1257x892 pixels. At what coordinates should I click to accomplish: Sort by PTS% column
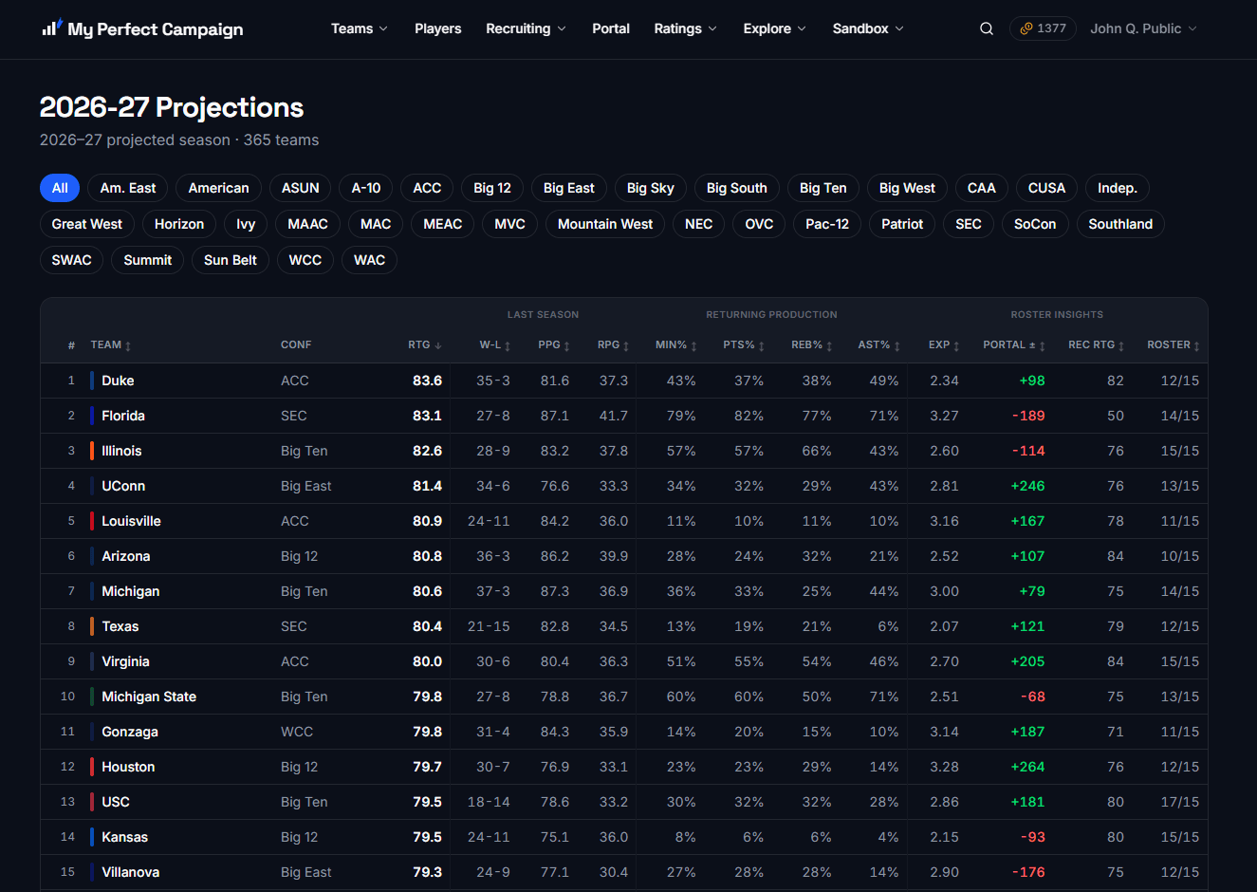click(x=744, y=345)
